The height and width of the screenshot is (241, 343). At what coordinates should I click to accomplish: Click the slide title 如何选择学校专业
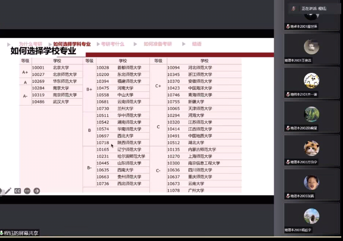(43, 51)
